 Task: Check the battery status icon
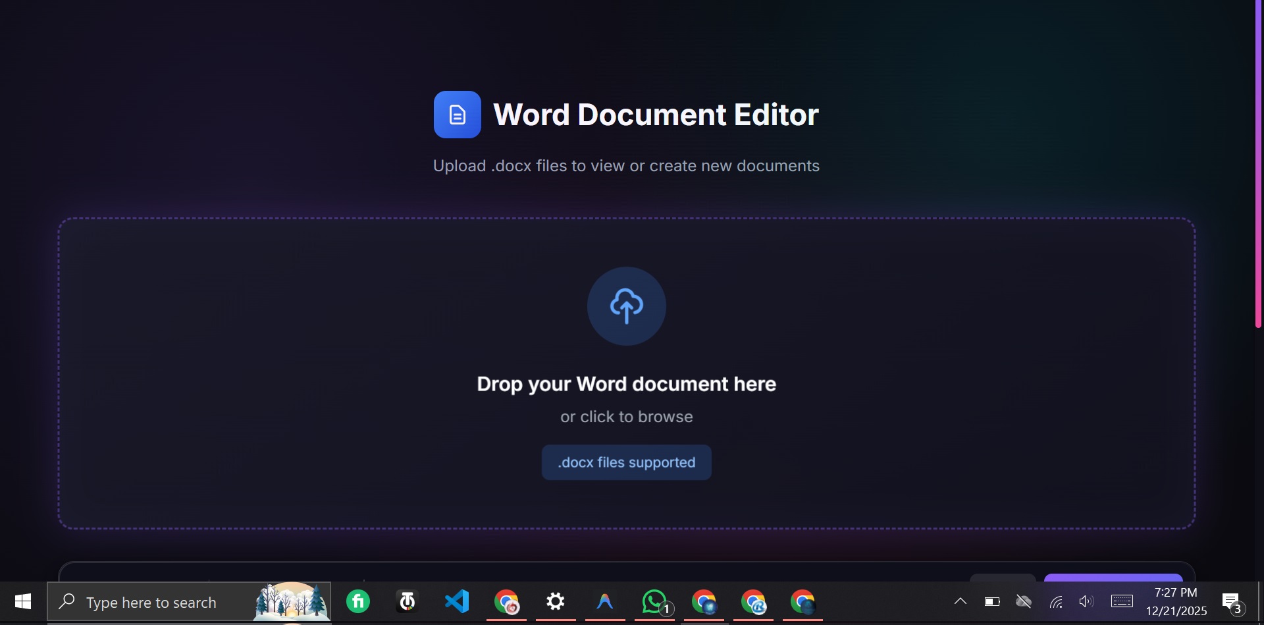(992, 602)
